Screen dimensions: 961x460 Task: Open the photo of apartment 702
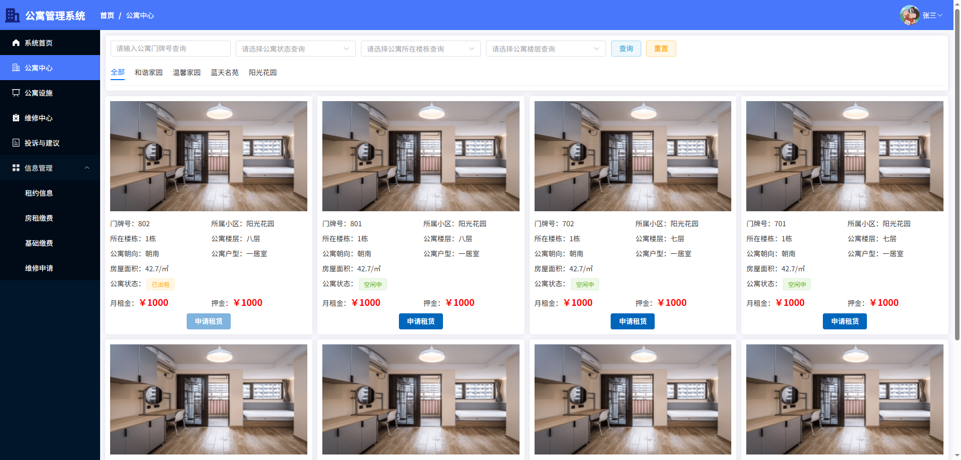pyautogui.click(x=633, y=156)
